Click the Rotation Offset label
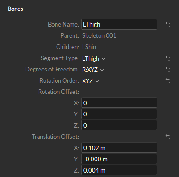179x177 pixels. coord(58,92)
